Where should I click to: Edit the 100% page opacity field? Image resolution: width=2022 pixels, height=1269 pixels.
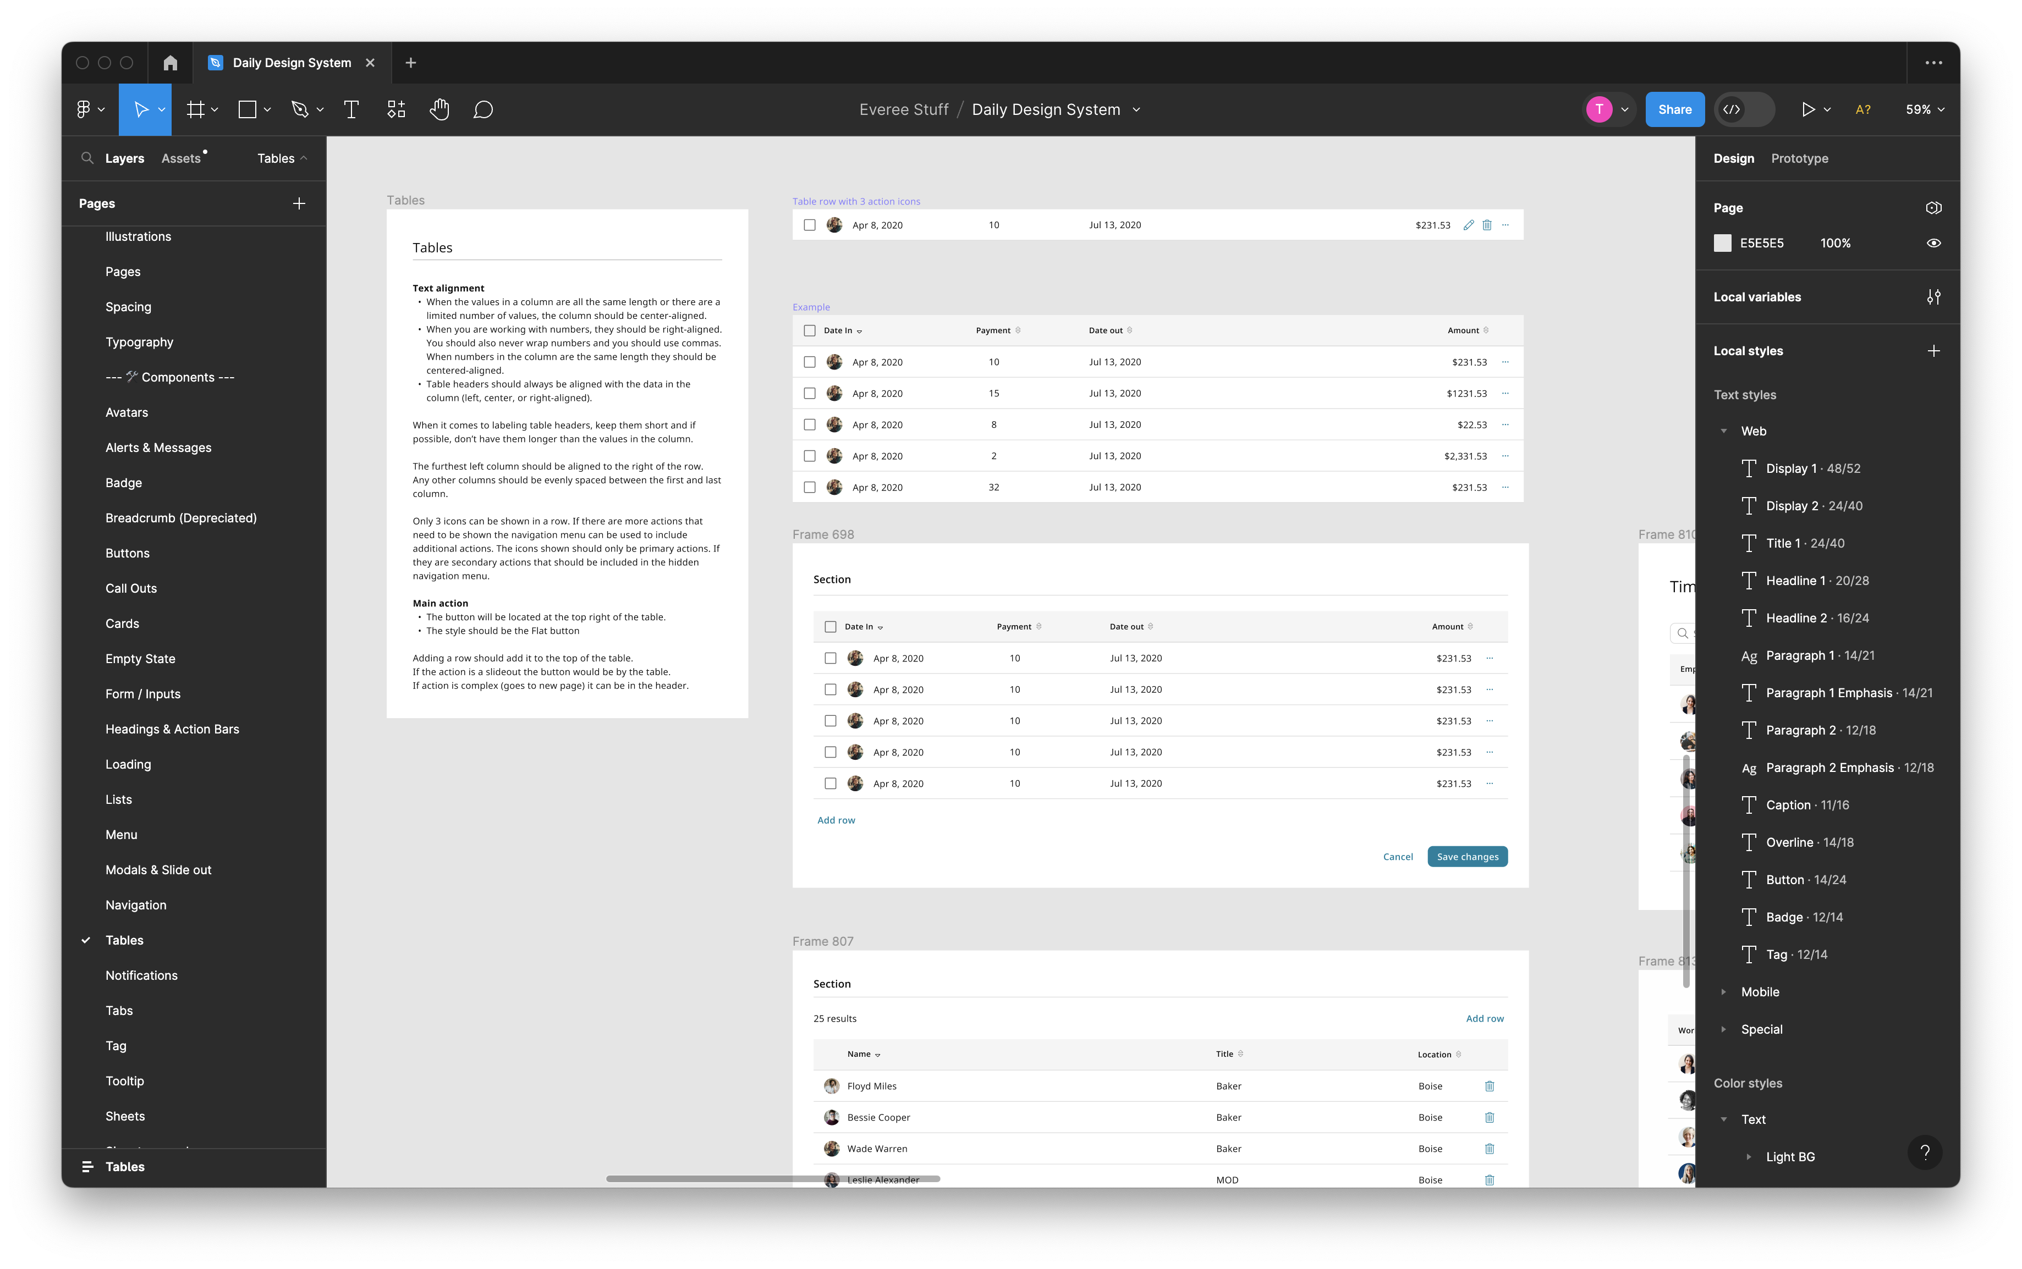[1836, 244]
